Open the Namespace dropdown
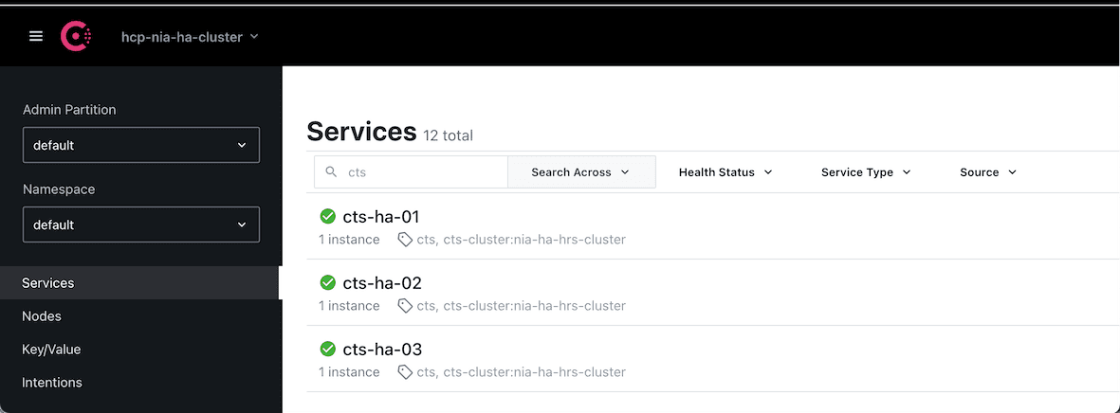 pos(140,224)
